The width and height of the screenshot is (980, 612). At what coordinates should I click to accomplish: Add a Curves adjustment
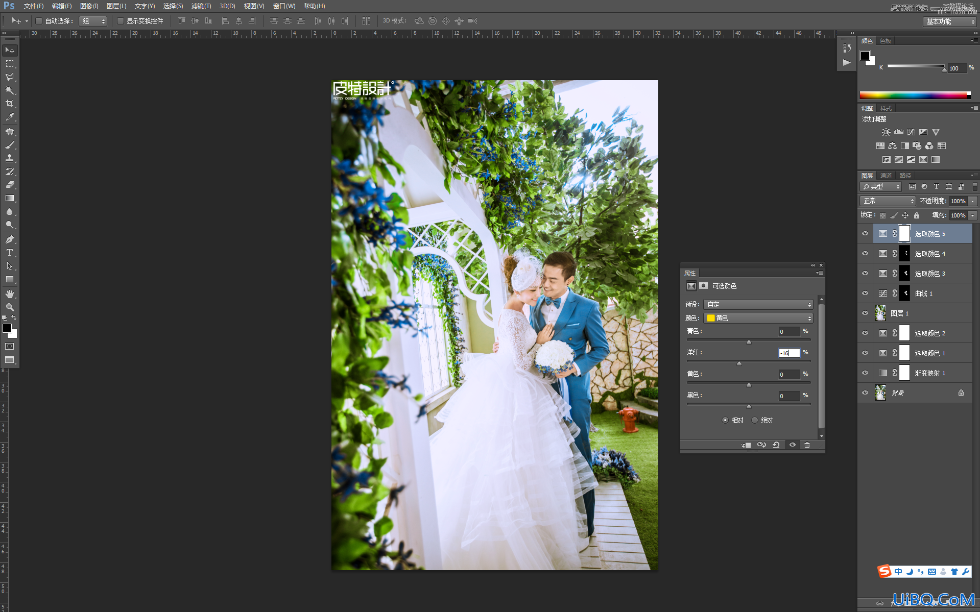(911, 132)
